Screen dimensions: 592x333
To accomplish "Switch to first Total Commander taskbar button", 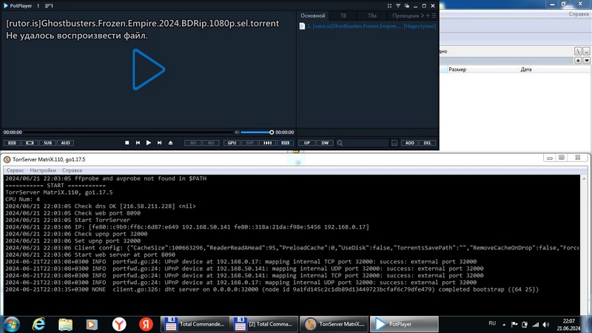I will (195, 324).
